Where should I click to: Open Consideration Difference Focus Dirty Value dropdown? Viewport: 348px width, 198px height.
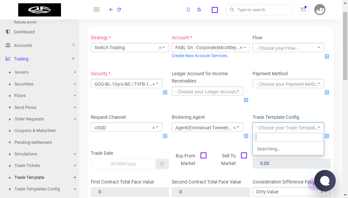point(291,192)
